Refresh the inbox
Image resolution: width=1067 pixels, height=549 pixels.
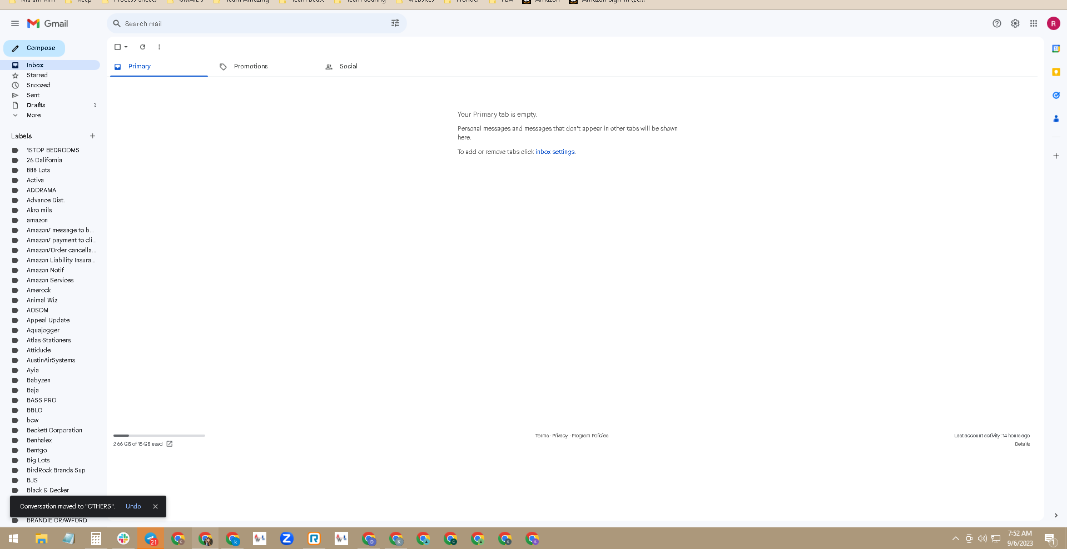(x=142, y=47)
